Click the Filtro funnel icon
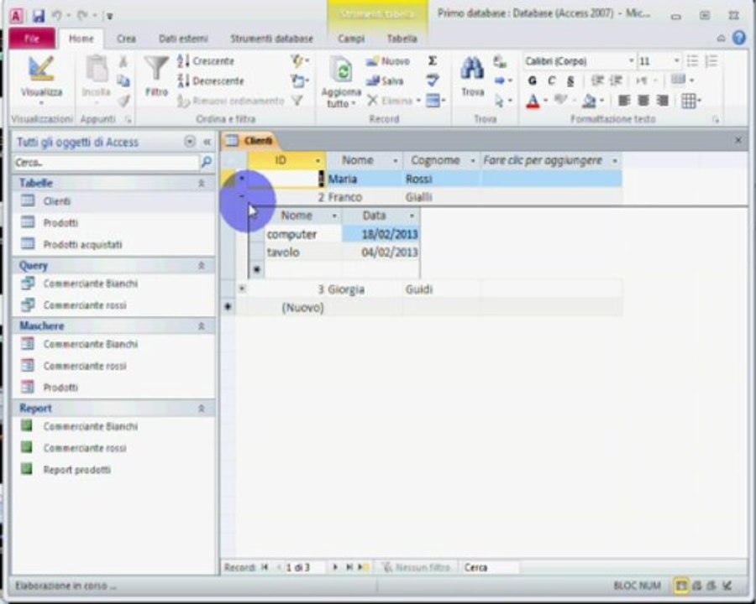 pyautogui.click(x=156, y=70)
